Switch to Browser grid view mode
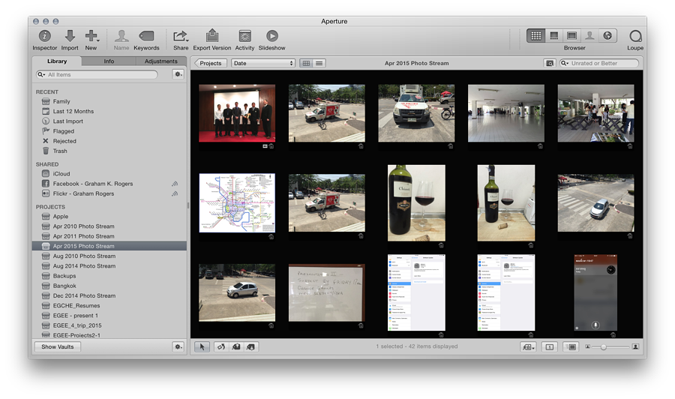 point(536,36)
